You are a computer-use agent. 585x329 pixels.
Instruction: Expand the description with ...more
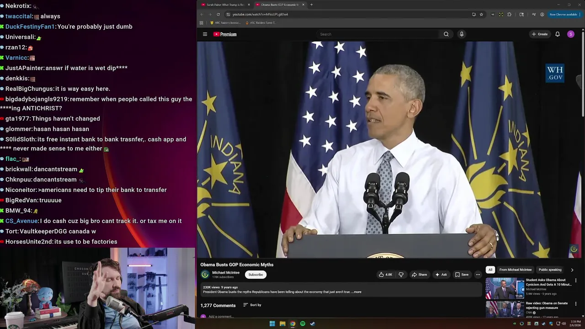(x=356, y=292)
